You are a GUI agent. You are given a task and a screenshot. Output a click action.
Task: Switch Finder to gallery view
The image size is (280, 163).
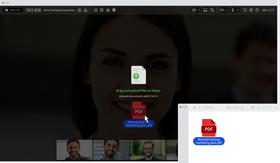tap(242, 108)
